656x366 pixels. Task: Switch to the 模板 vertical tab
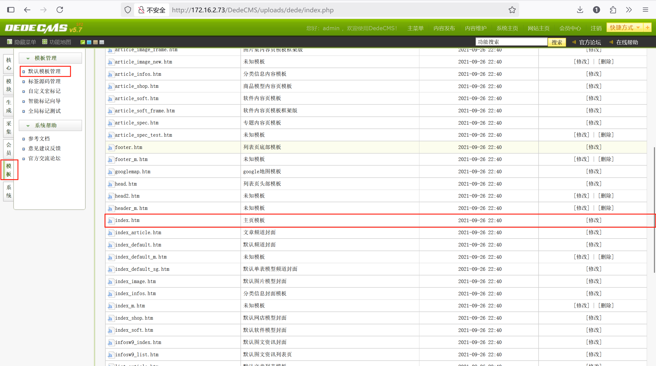click(x=8, y=170)
